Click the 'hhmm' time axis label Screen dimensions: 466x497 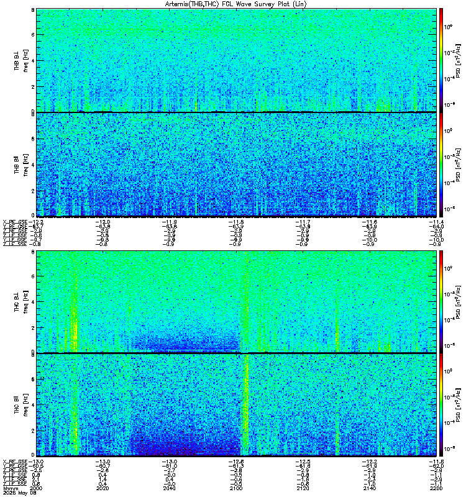(11, 489)
